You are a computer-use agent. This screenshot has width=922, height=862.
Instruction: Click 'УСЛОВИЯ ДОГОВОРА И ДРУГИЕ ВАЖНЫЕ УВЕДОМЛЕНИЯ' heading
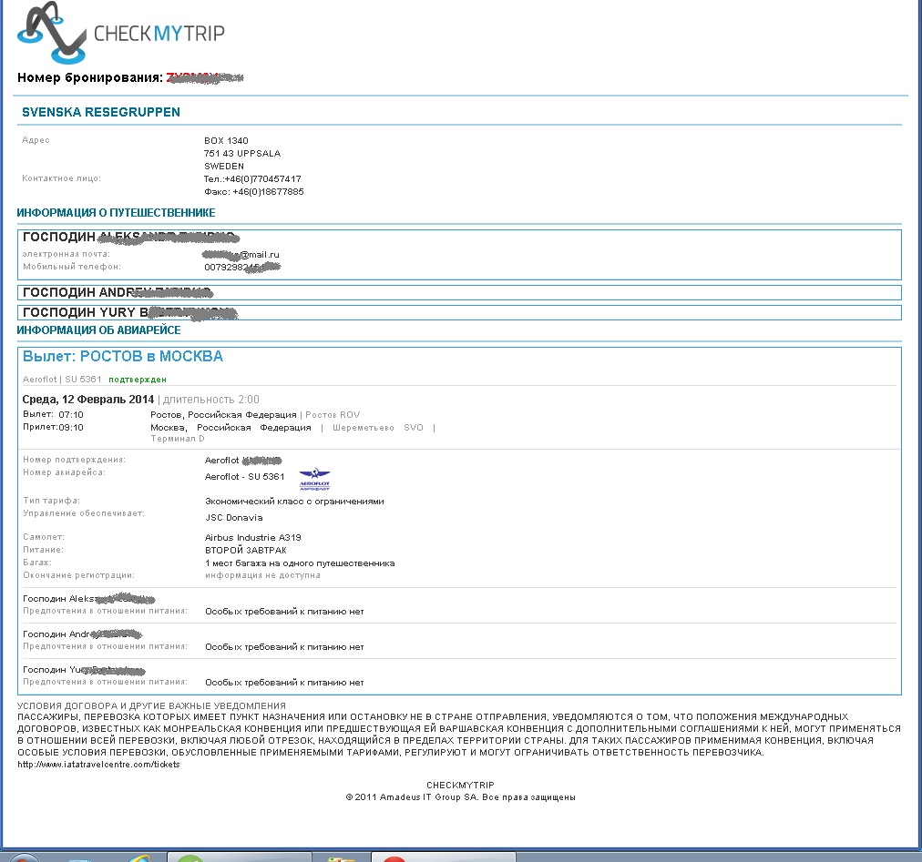(x=152, y=705)
